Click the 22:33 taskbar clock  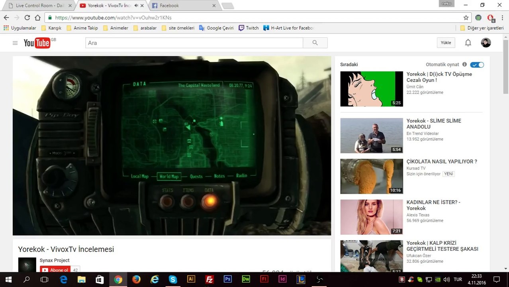pos(477,276)
